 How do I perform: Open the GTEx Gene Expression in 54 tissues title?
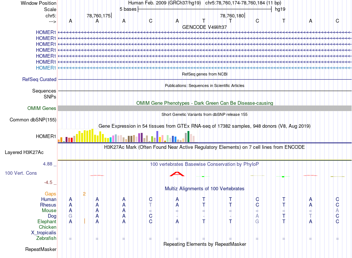[x=204, y=126]
